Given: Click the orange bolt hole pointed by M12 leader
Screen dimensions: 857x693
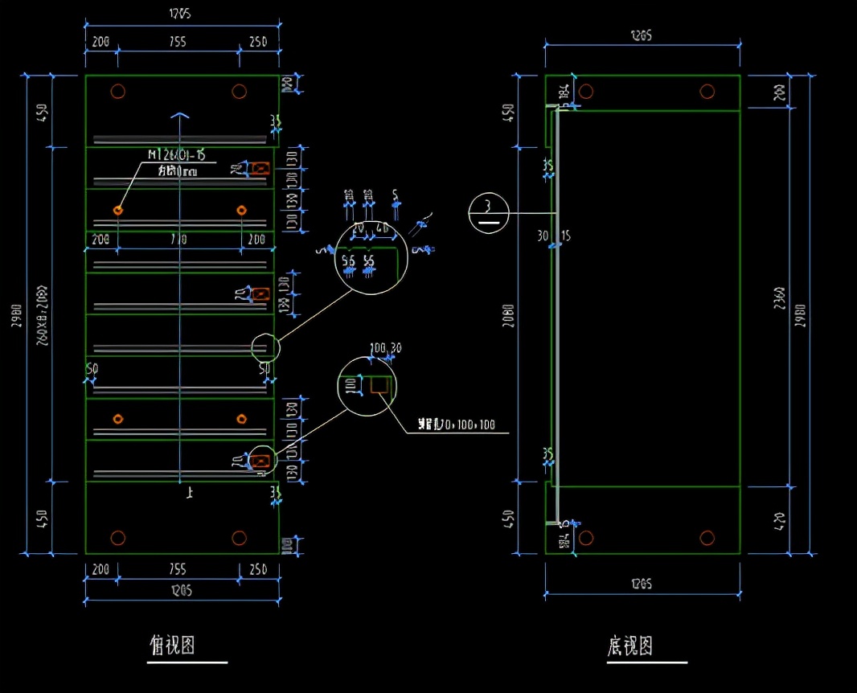Looking at the screenshot, I should tap(118, 210).
